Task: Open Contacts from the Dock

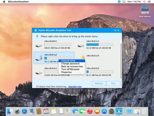Action: coord(39,111)
